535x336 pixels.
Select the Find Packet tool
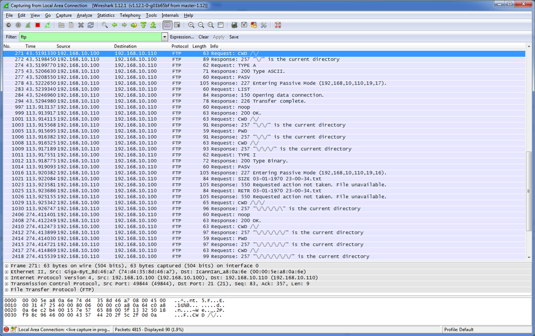pyautogui.click(x=104, y=25)
